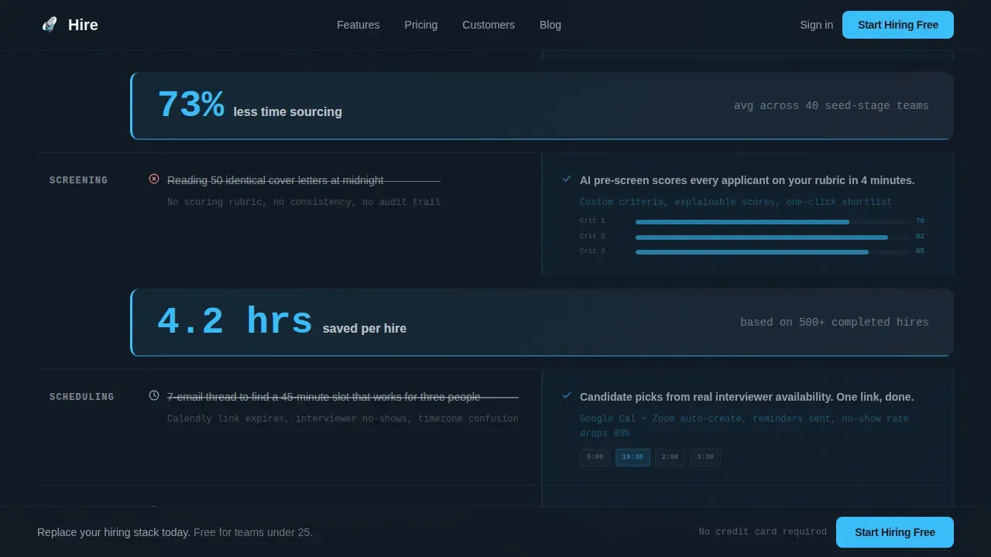Select the 3:30 time slot
The height and width of the screenshot is (557, 991).
pos(705,457)
